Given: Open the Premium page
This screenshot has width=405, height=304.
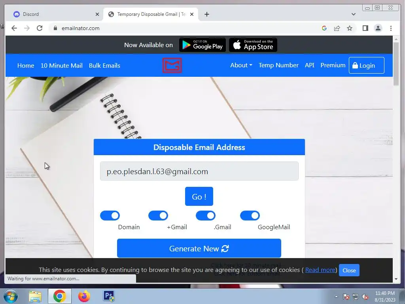Looking at the screenshot, I should (333, 65).
